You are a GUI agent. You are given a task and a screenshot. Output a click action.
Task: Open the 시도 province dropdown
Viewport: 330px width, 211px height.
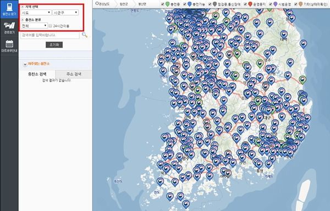[36, 13]
